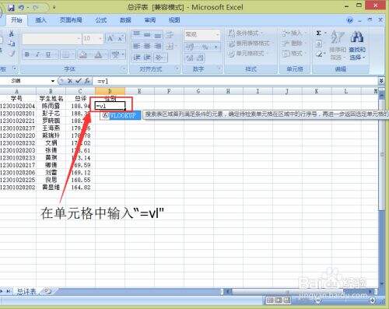Cancel formula entry with the X icon
The image size is (389, 309).
coord(69,81)
